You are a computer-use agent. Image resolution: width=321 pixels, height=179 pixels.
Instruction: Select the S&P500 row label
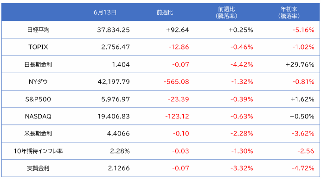(38, 99)
